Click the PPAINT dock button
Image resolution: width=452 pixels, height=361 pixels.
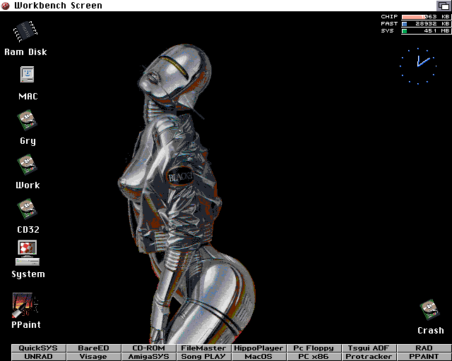[x=424, y=356]
